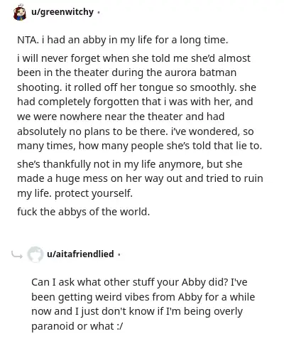Click the final line 'fuck the abbys of the world.'
The image size is (284, 351).
[84, 212]
